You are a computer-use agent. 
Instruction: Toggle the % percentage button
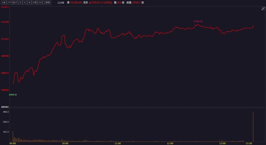(25, 2)
